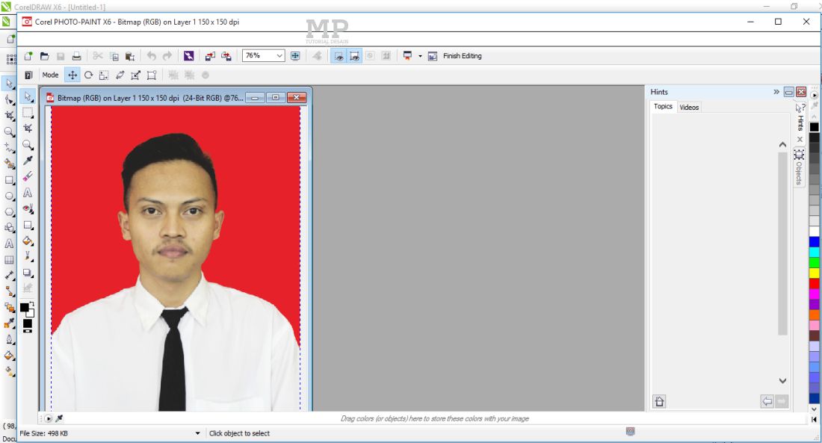Viewport: 822px width, 443px height.
Task: Select Rotate mode on property bar
Action: [x=89, y=75]
